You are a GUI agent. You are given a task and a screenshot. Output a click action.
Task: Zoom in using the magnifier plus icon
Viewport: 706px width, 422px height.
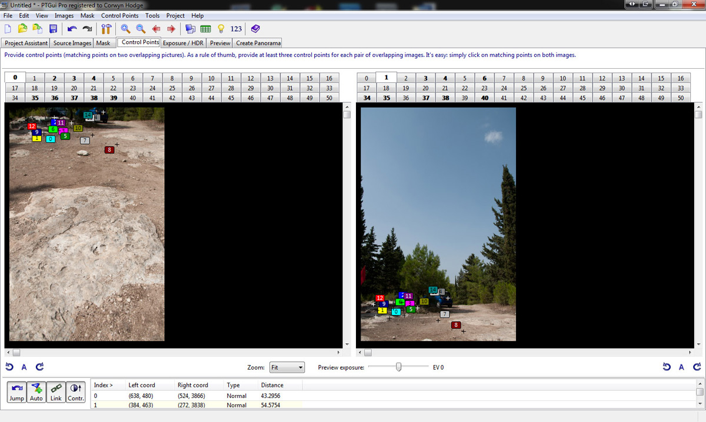[x=125, y=29]
